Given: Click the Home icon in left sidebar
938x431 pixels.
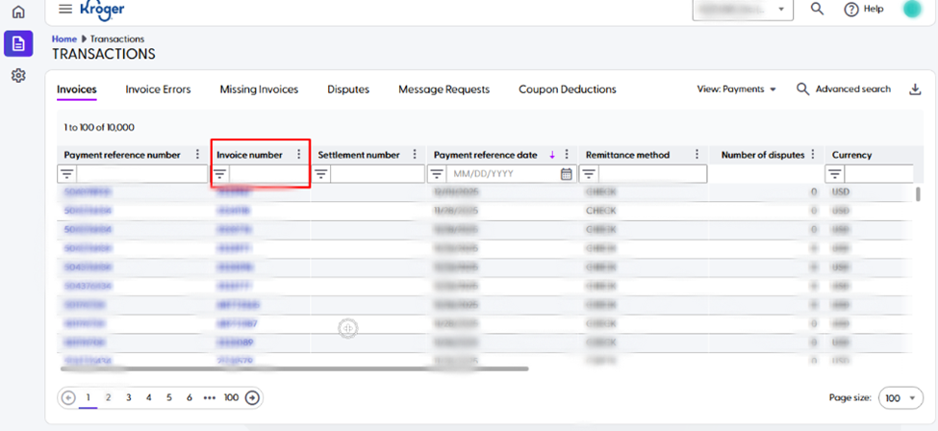Looking at the screenshot, I should (17, 13).
